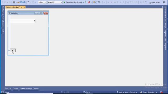Click the status bar task window icon
168x94 pixels.
[x=2, y=92]
